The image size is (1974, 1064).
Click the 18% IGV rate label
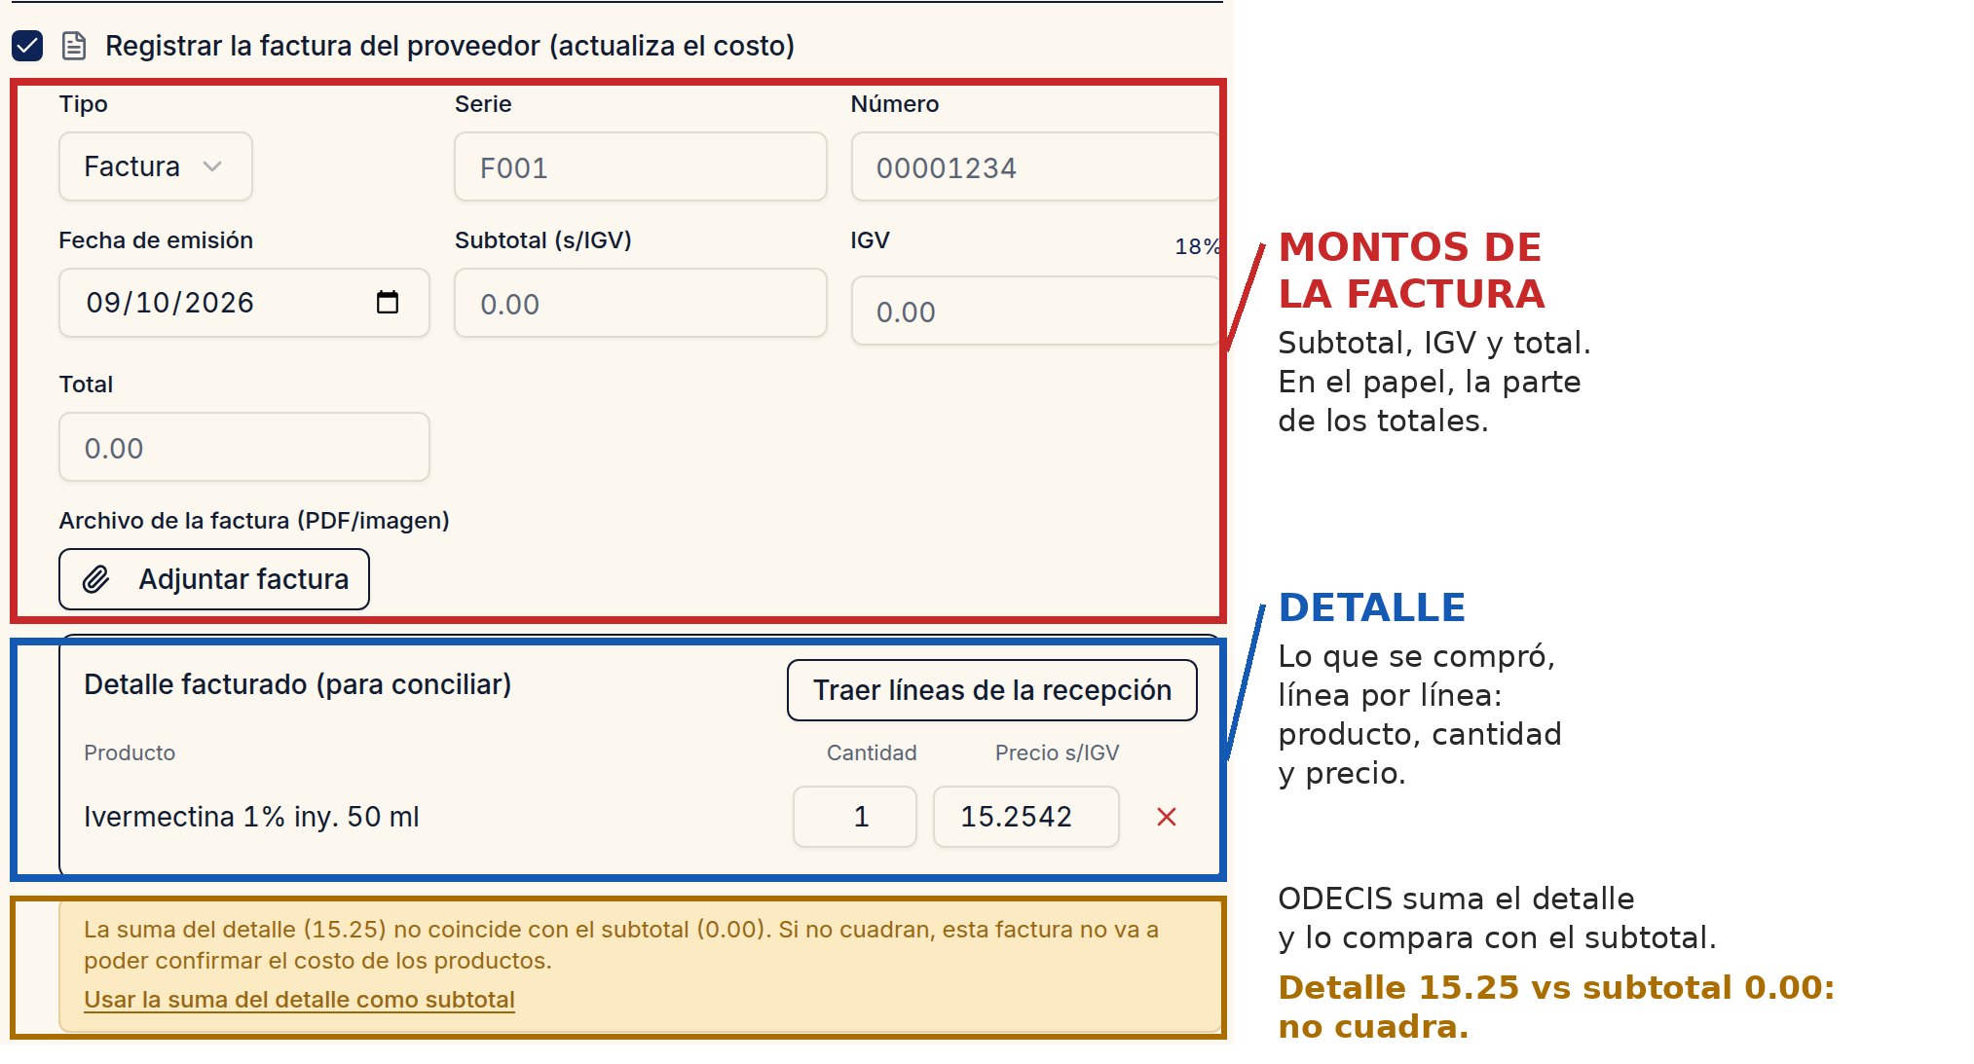pyautogui.click(x=1197, y=246)
